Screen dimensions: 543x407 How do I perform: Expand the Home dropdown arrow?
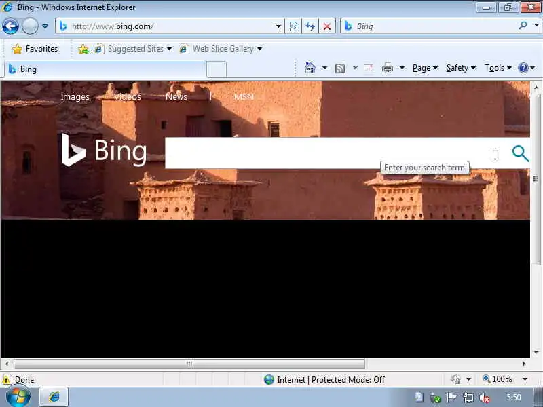click(324, 68)
